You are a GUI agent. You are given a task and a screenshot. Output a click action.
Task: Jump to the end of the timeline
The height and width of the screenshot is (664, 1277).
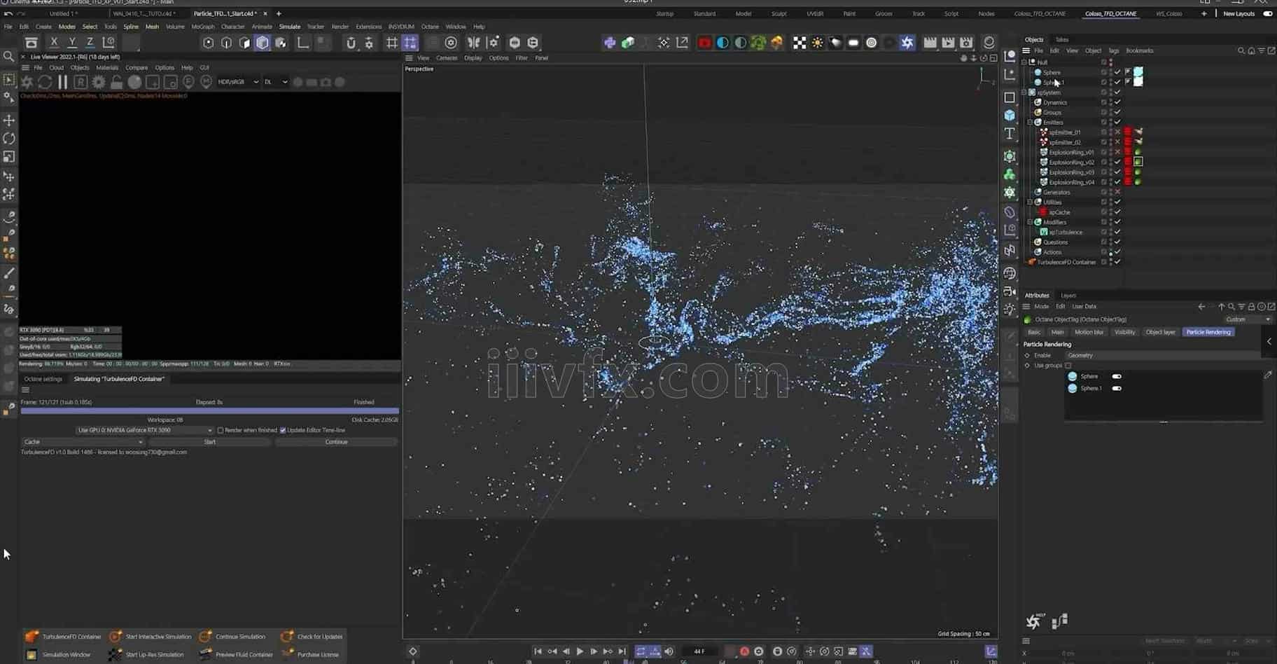(622, 651)
